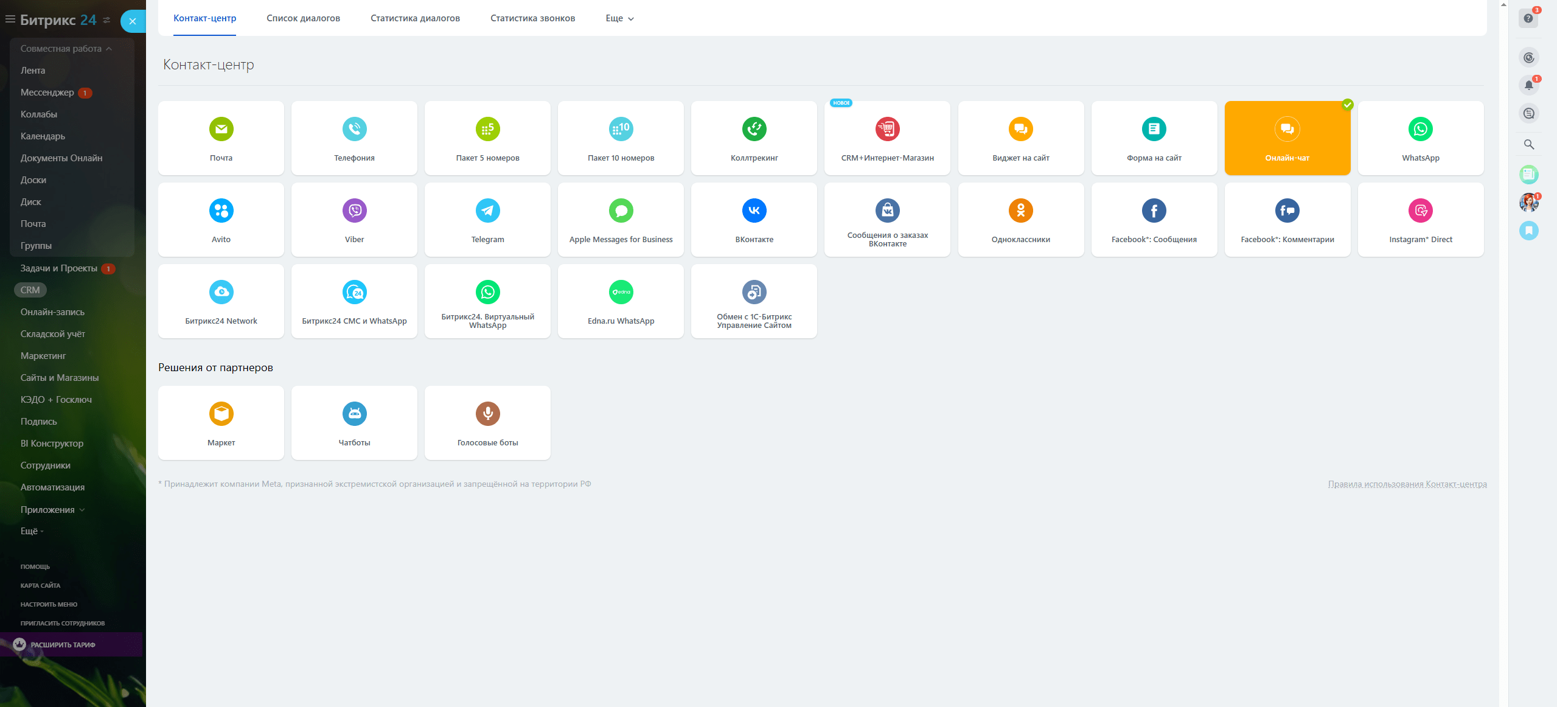
Task: Open Автоматизация in the sidebar
Action: click(52, 487)
